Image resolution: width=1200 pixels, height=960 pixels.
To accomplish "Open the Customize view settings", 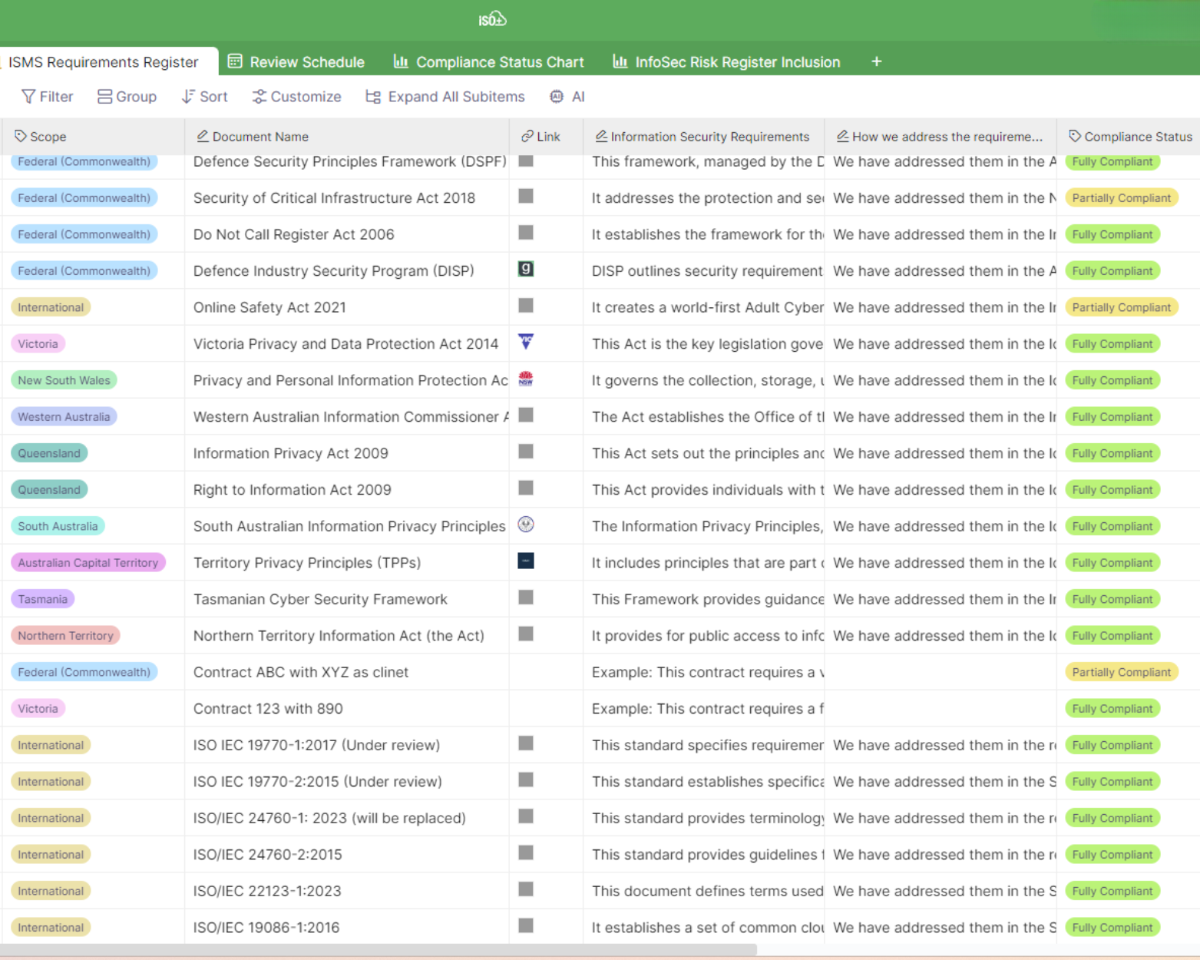I will coord(297,97).
